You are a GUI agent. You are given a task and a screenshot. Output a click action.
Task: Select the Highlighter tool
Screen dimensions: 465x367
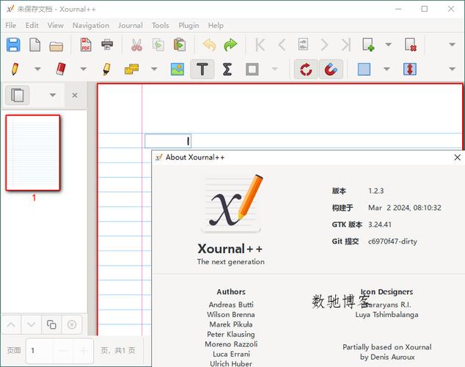107,69
